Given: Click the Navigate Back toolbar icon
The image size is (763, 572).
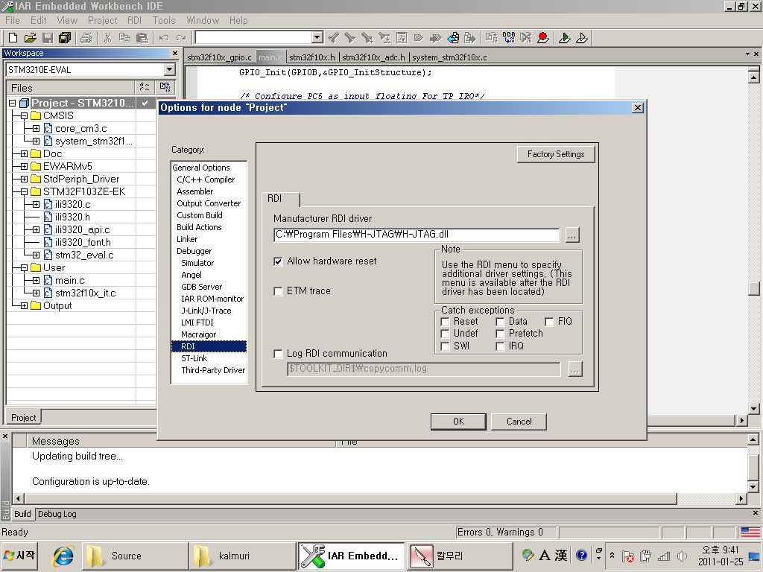Looking at the screenshot, I should pos(453,37).
